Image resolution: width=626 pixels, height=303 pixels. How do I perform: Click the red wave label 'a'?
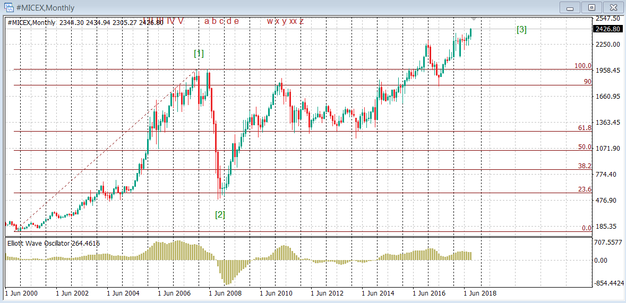coord(207,22)
